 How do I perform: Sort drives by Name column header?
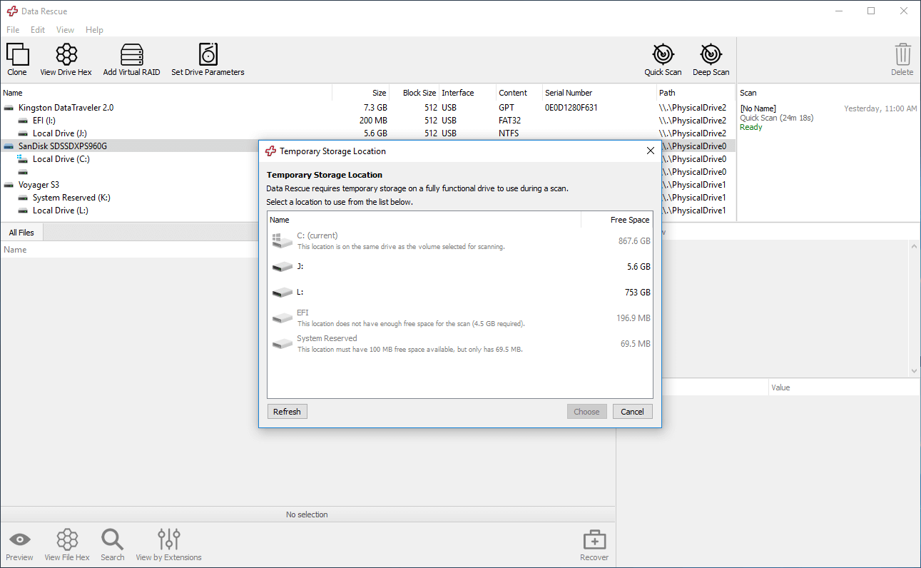(166, 93)
